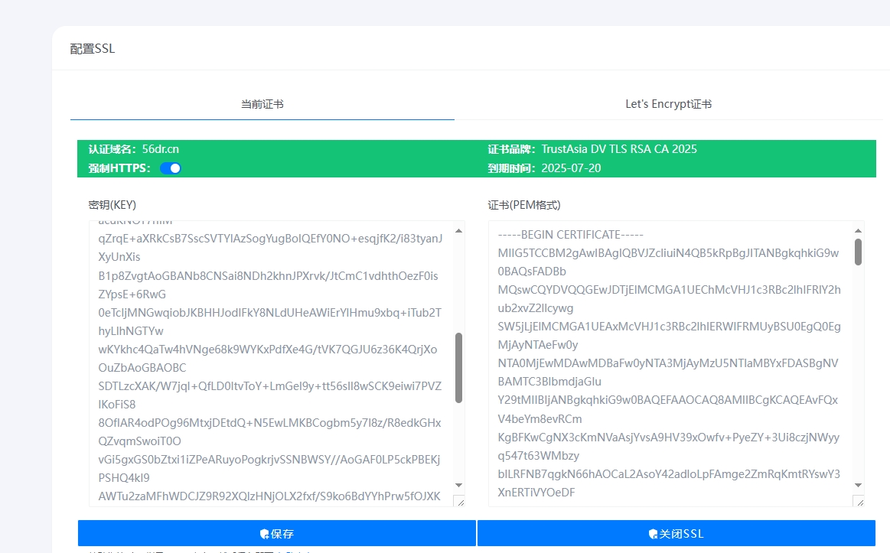The height and width of the screenshot is (553, 890).
Task: Click the 密钥(KEY) label
Action: 112,205
